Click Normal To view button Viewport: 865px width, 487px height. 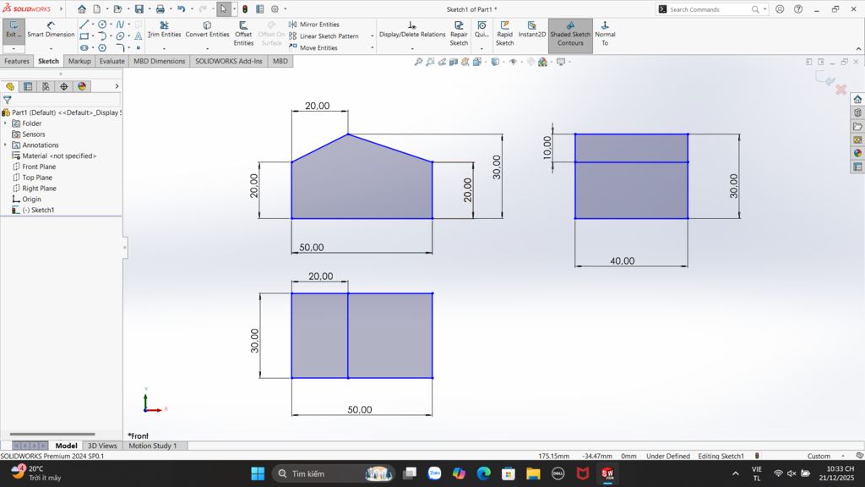pos(605,33)
